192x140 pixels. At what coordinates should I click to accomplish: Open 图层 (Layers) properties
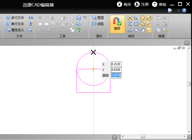(98, 18)
